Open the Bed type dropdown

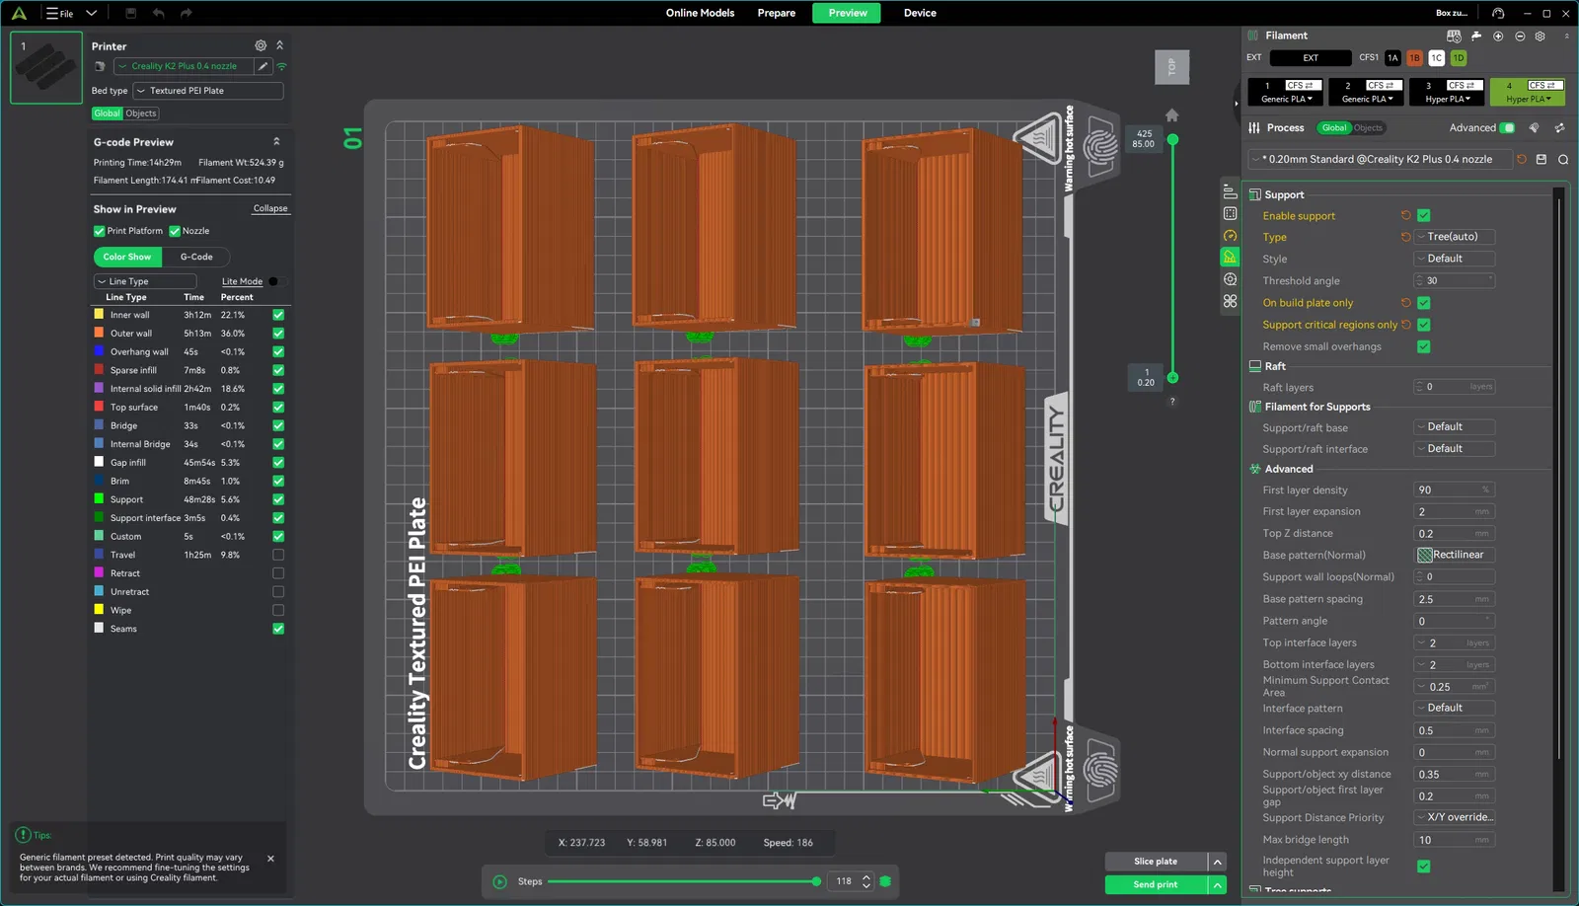tap(208, 91)
